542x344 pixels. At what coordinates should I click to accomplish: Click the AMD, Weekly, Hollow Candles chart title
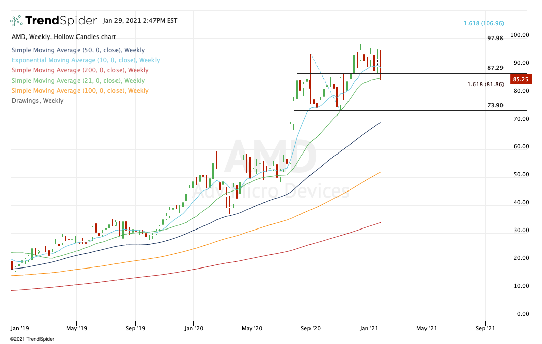click(x=64, y=37)
